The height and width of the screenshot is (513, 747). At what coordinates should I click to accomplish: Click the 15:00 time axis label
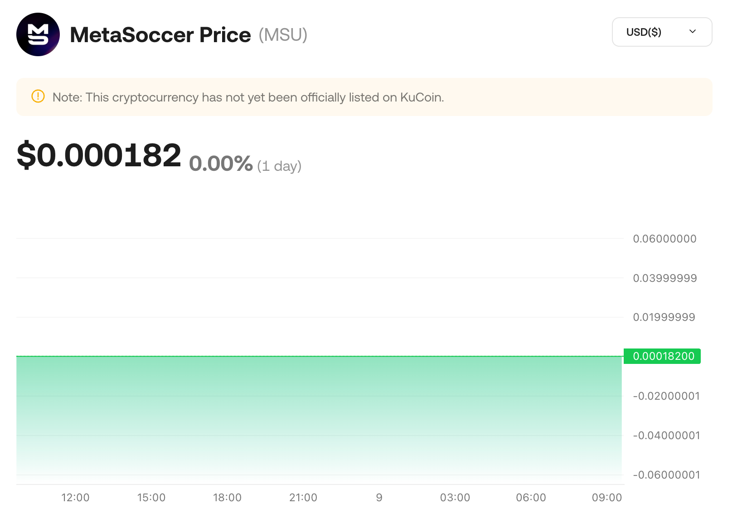click(151, 498)
